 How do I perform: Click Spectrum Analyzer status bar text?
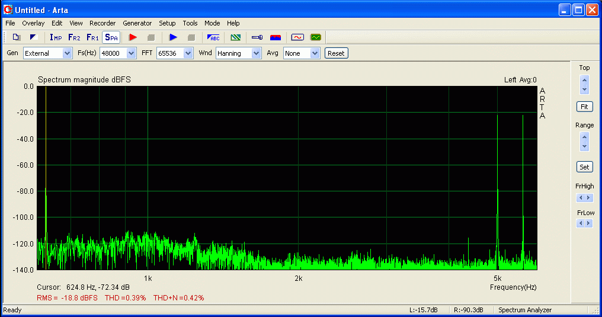(525, 310)
